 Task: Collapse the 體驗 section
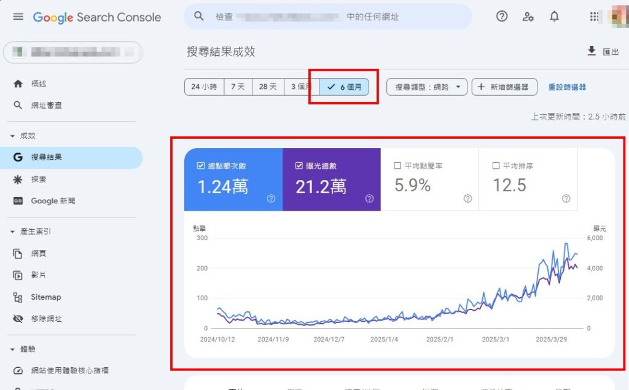coord(12,349)
